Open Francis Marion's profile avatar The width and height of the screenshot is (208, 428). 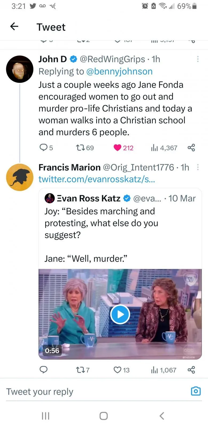[20, 177]
